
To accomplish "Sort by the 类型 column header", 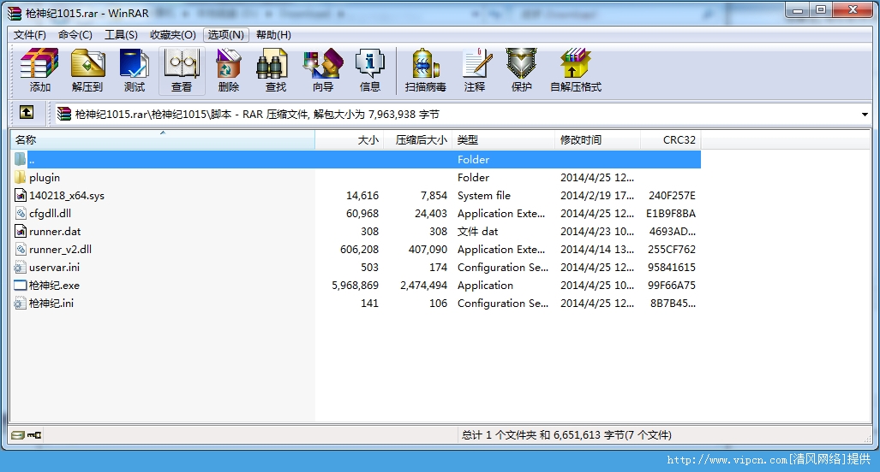I will (504, 140).
